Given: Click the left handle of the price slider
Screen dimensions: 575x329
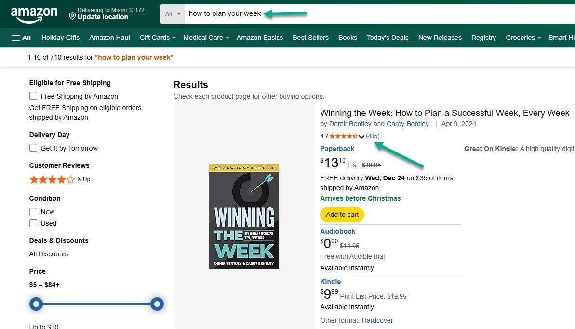Looking at the screenshot, I should (36, 304).
